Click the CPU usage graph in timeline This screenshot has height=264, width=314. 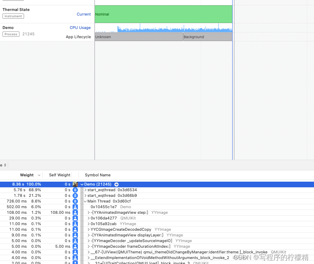[x=164, y=28]
